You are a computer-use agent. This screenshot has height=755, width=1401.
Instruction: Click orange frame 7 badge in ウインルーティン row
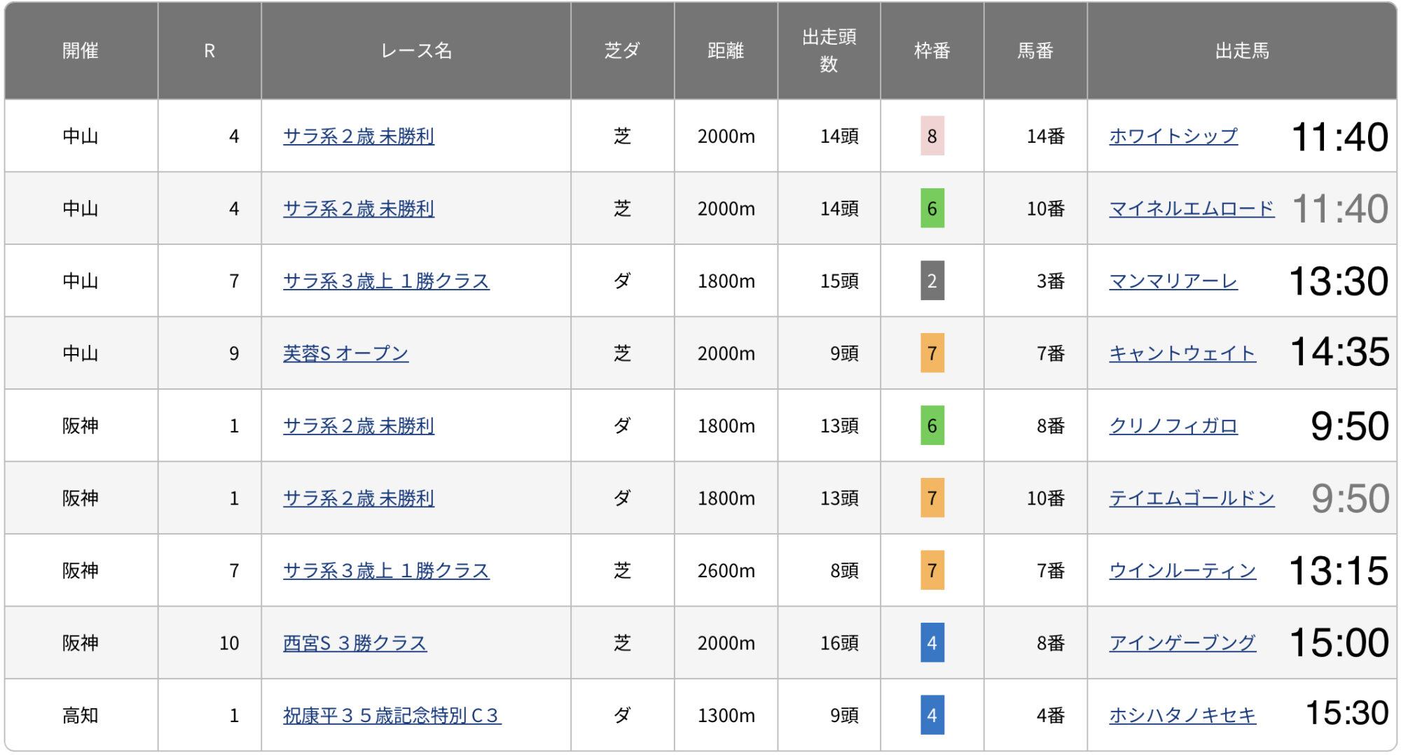click(x=932, y=571)
